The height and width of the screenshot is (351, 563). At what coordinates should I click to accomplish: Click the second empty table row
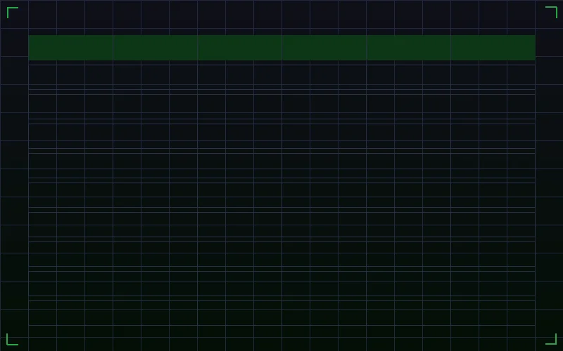pos(281,107)
